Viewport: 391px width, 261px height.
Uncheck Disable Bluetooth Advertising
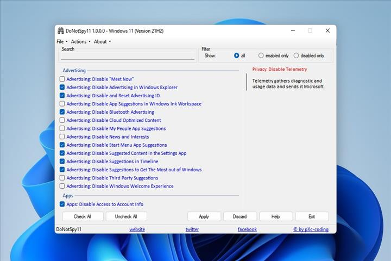62,112
